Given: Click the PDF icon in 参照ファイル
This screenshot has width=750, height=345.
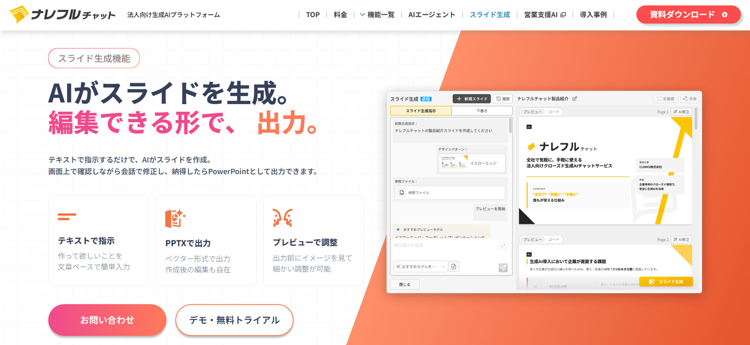Looking at the screenshot, I should coord(402,193).
